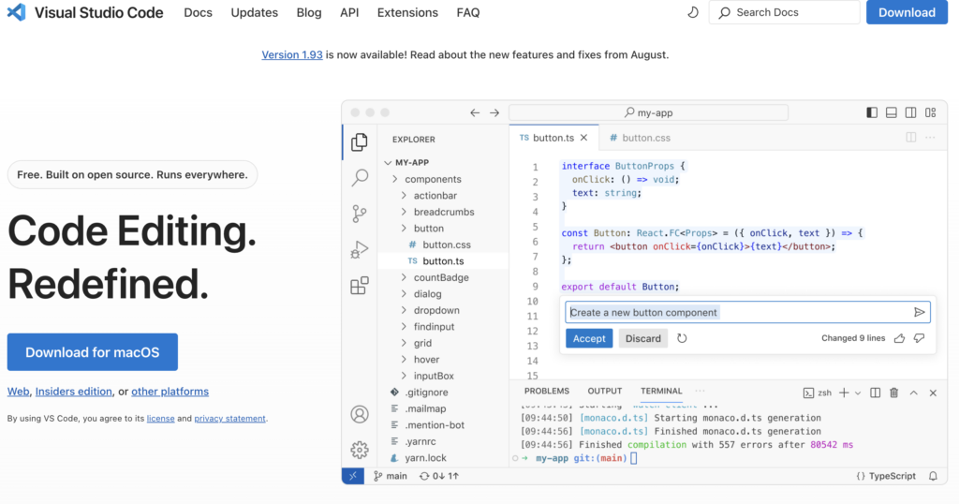Click the thumbs up feedback icon
959x504 pixels.
click(x=899, y=338)
